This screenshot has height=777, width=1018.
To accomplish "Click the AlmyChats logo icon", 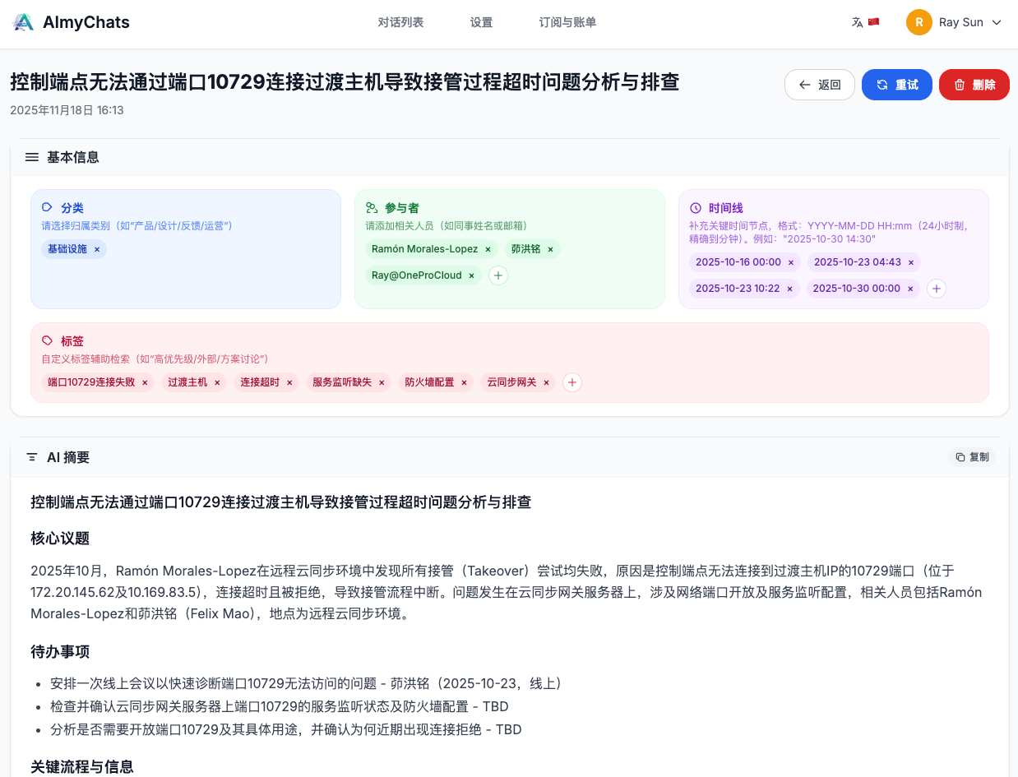I will tap(23, 22).
